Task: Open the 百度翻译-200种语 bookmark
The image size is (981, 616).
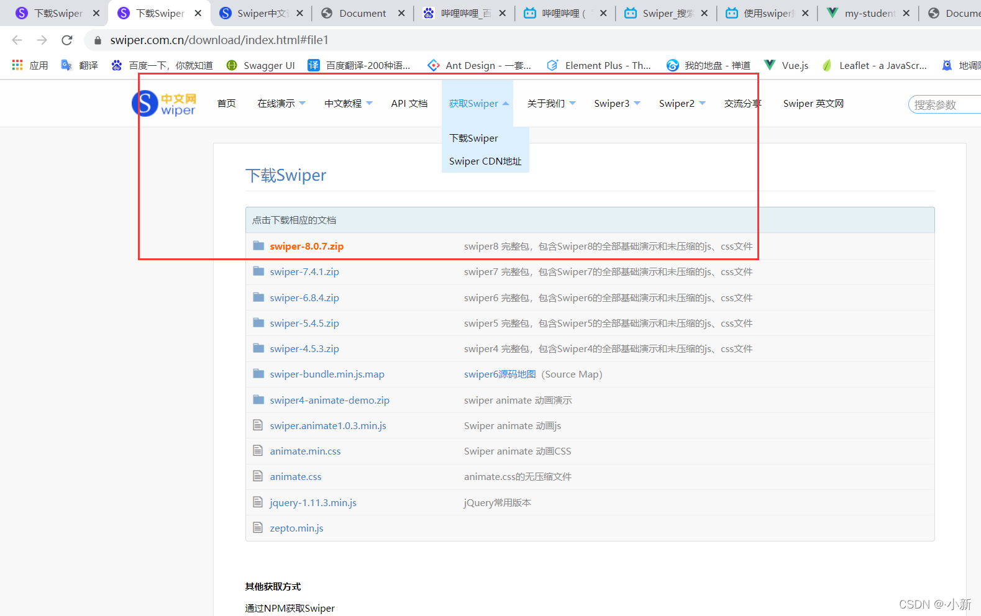Action: click(x=359, y=65)
